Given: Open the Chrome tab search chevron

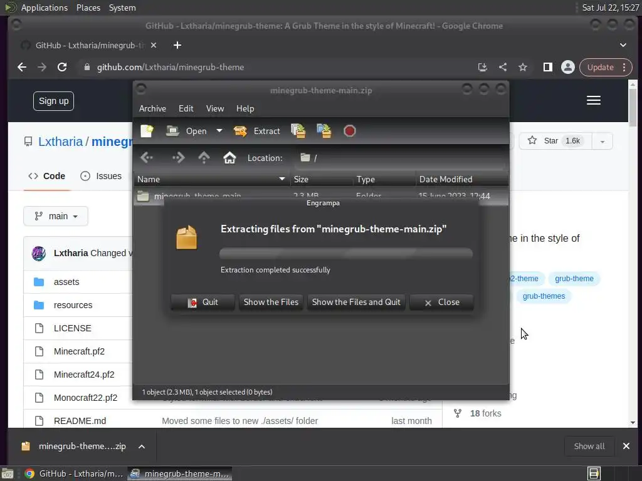Looking at the screenshot, I should tap(623, 45).
